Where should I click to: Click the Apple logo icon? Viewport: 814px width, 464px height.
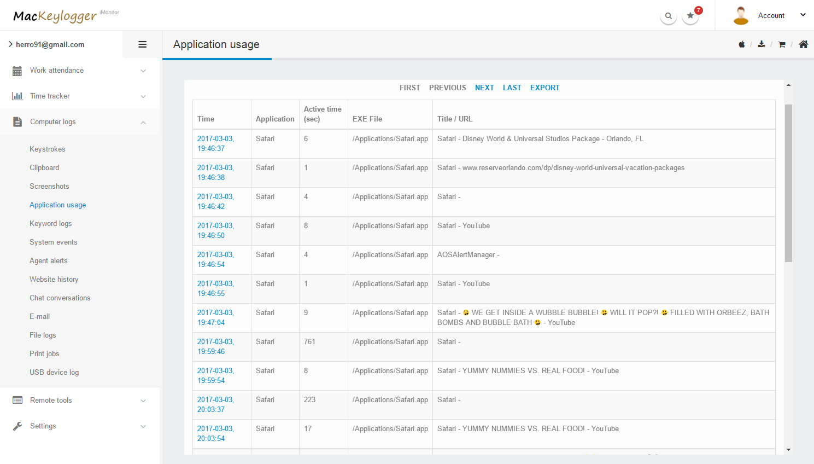click(742, 44)
